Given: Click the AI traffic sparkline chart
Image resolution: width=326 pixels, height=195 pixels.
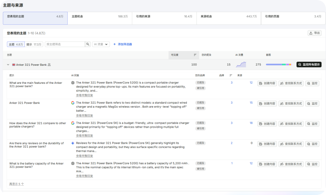Looking at the screenshot, I should coord(241,64).
